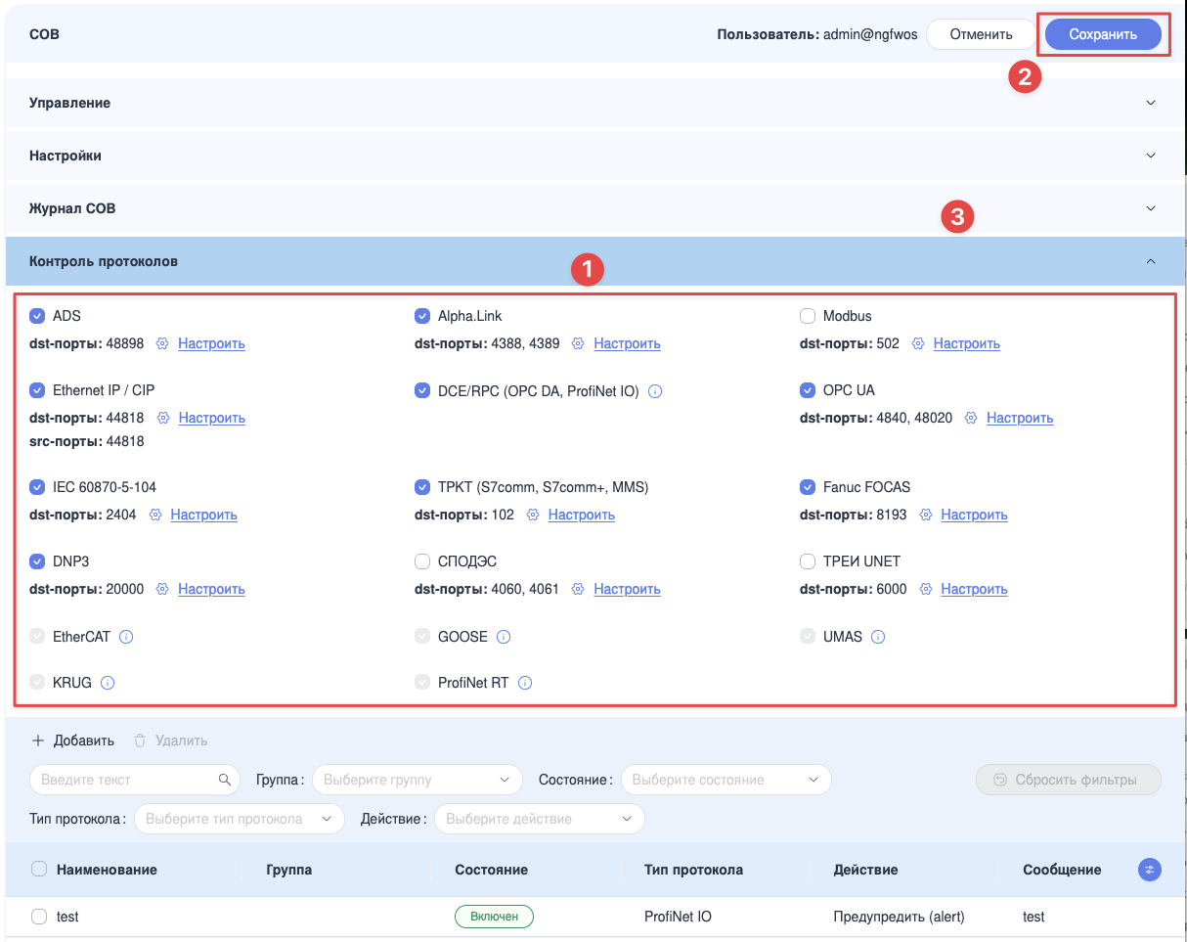Click the info icon next to GOOSE
This screenshot has width=1187, height=942.
tap(504, 637)
